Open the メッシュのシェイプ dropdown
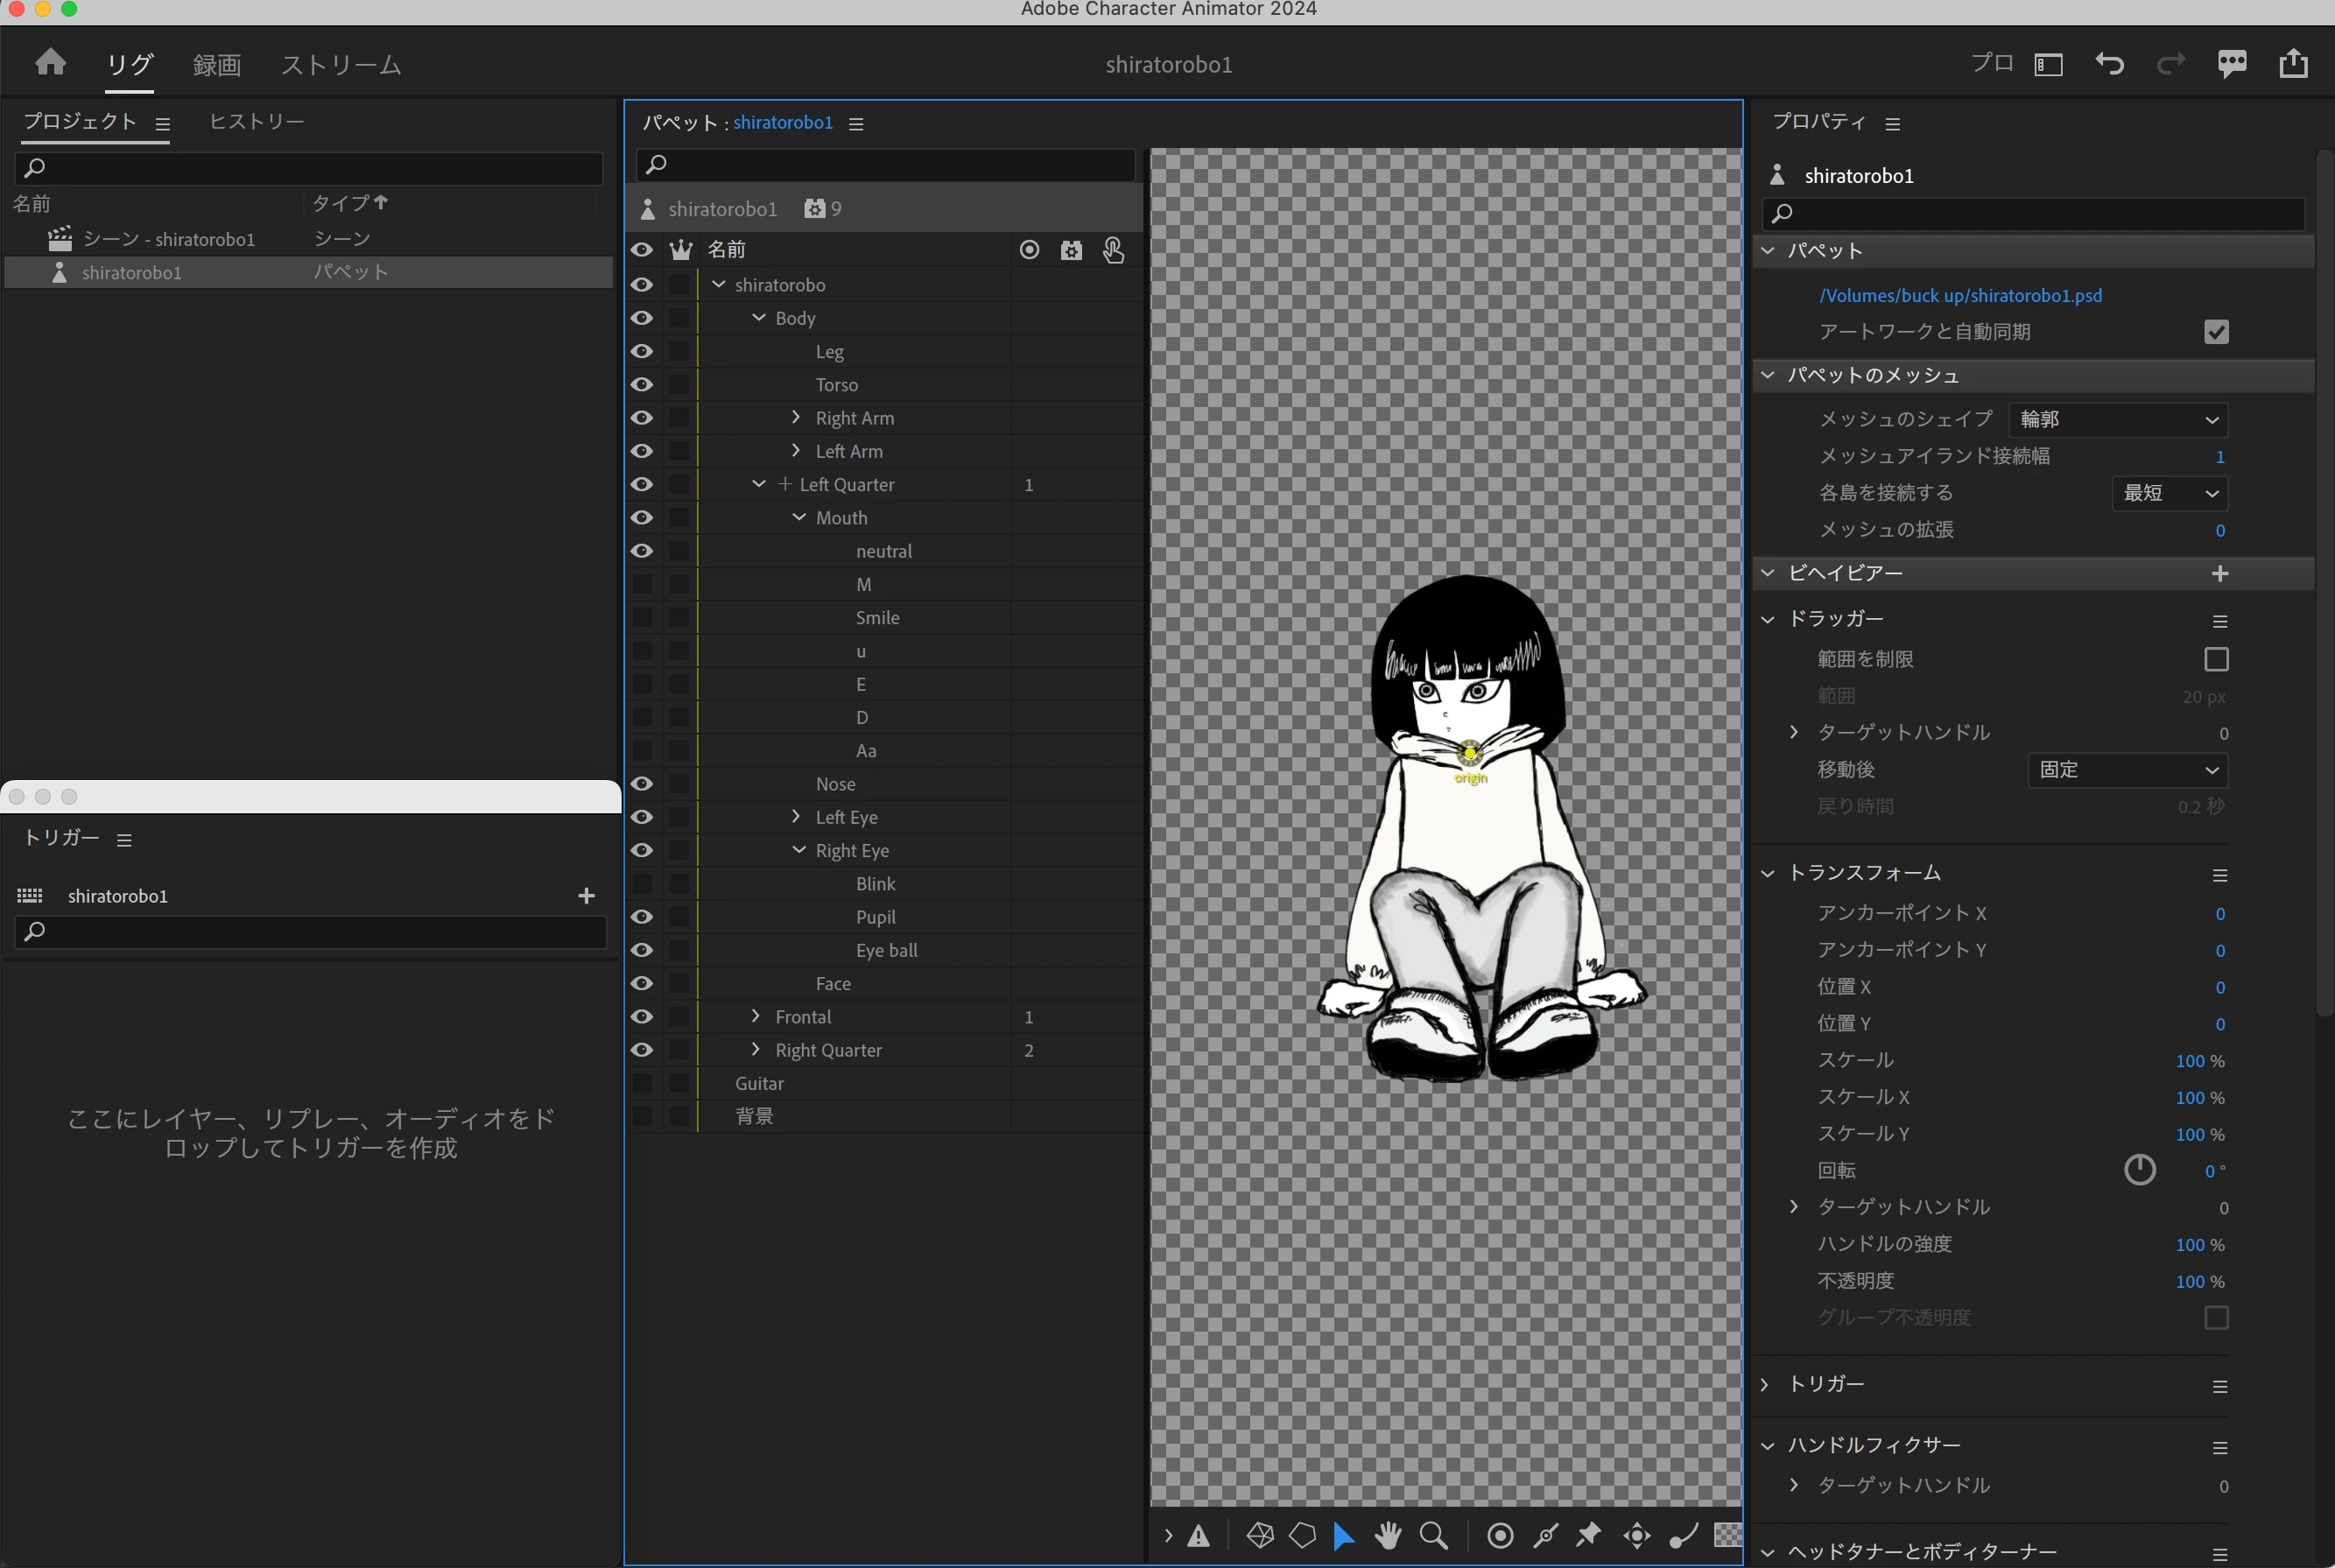Viewport: 2335px width, 1568px height. tap(2118, 420)
